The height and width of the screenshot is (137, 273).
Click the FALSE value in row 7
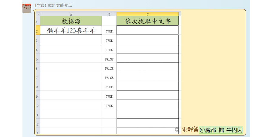pos(109,78)
